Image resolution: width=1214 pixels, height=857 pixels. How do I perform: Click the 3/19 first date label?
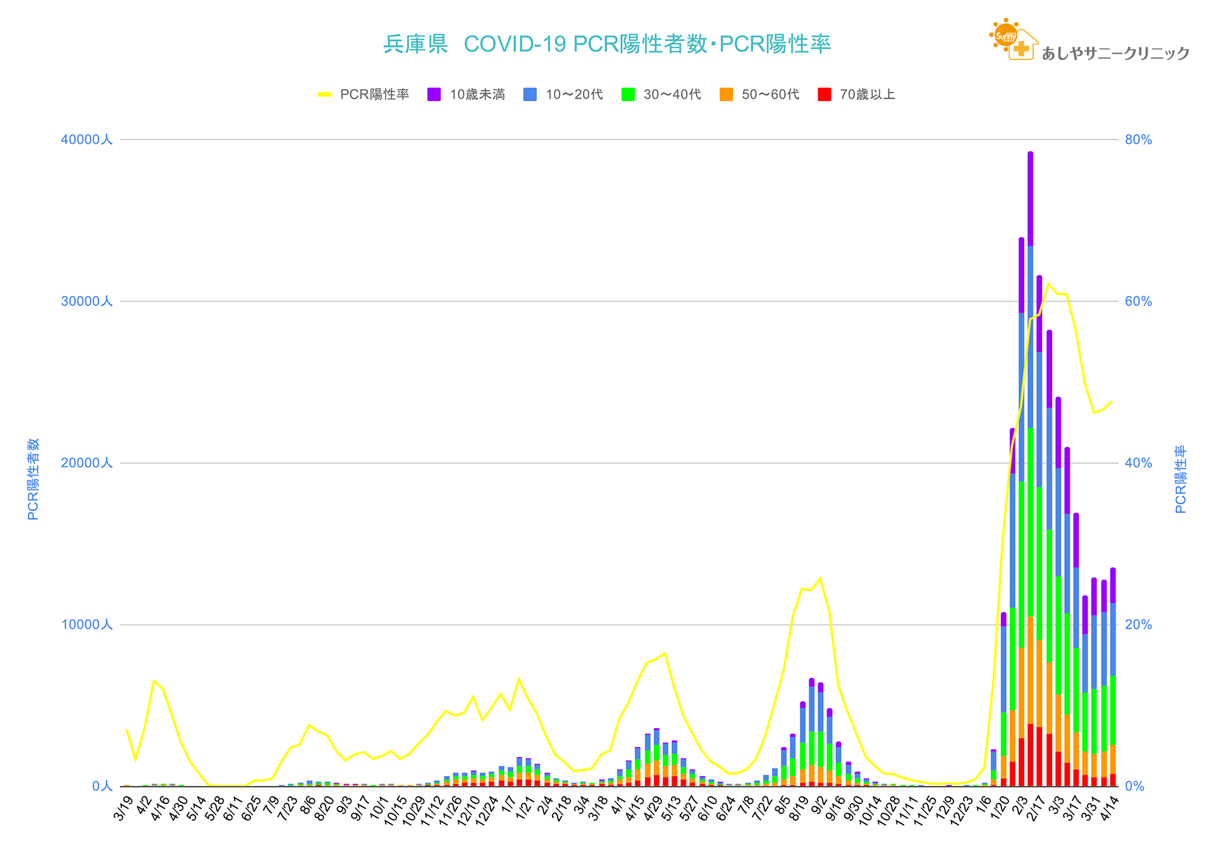(x=124, y=809)
